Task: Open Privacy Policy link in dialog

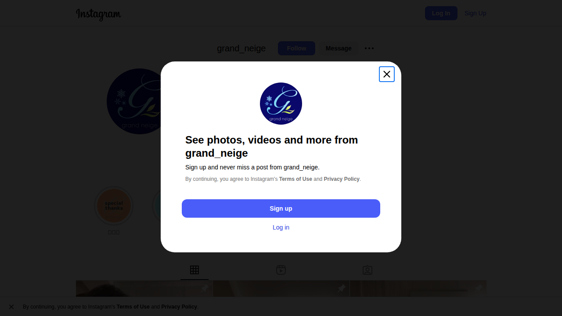Action: click(342, 179)
